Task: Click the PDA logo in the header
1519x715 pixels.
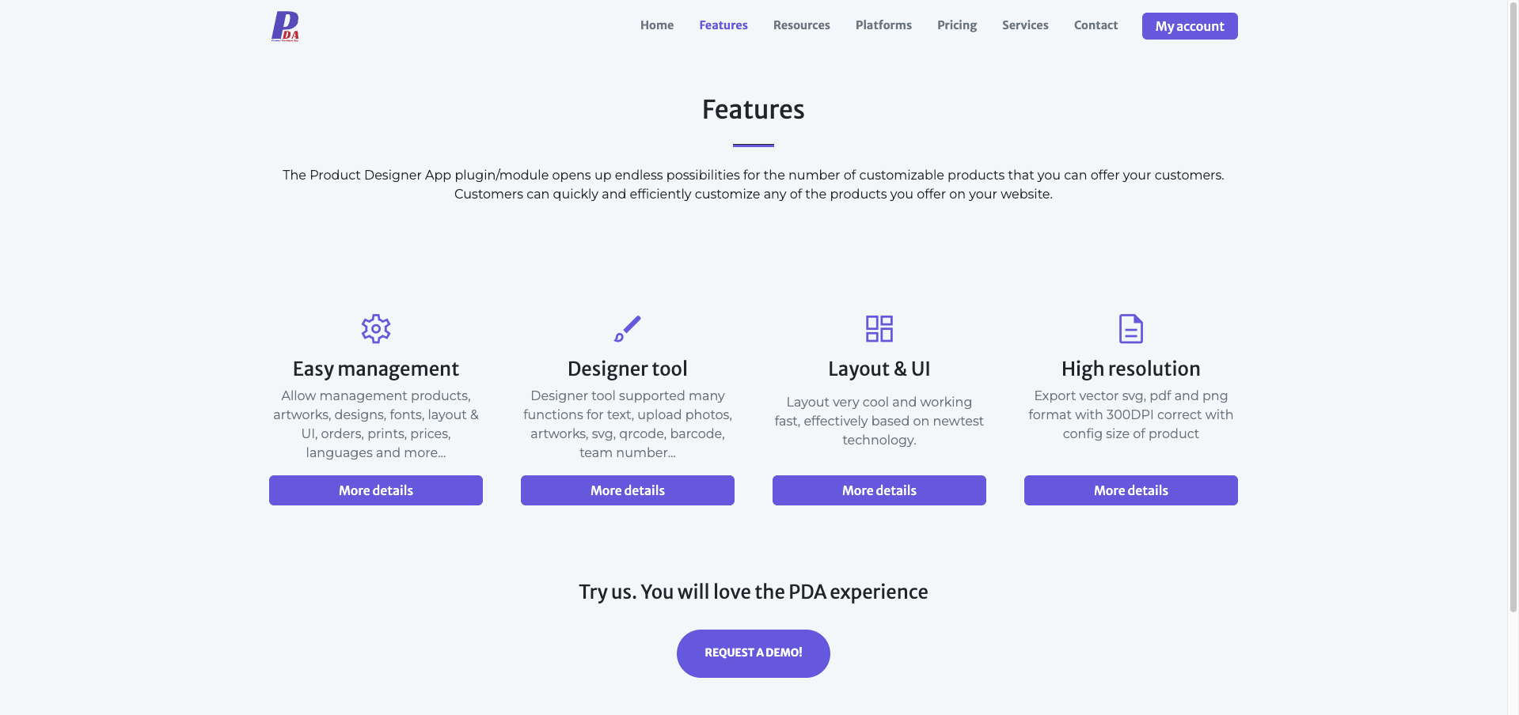Action: (285, 26)
